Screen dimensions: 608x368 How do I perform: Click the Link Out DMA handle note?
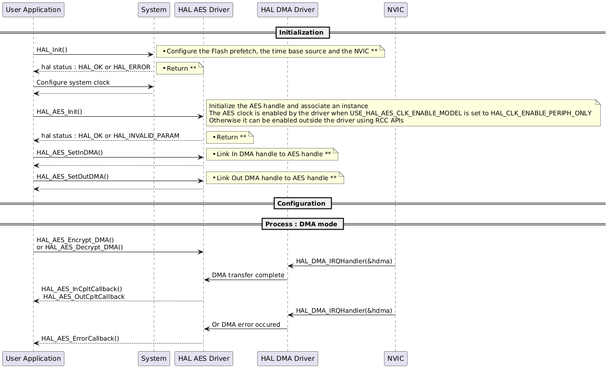274,178
